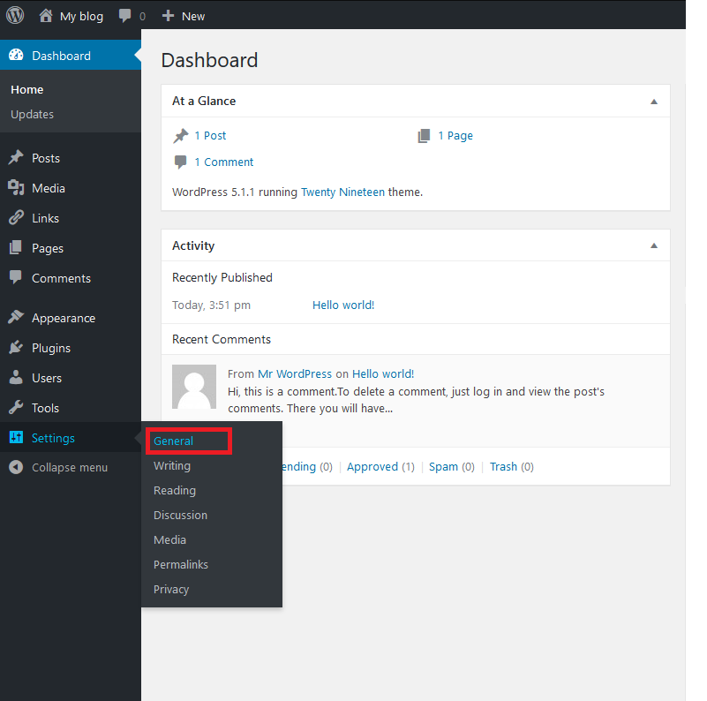The width and height of the screenshot is (707, 701).
Task: Click the Links chain icon in sidebar
Action: [x=16, y=218]
